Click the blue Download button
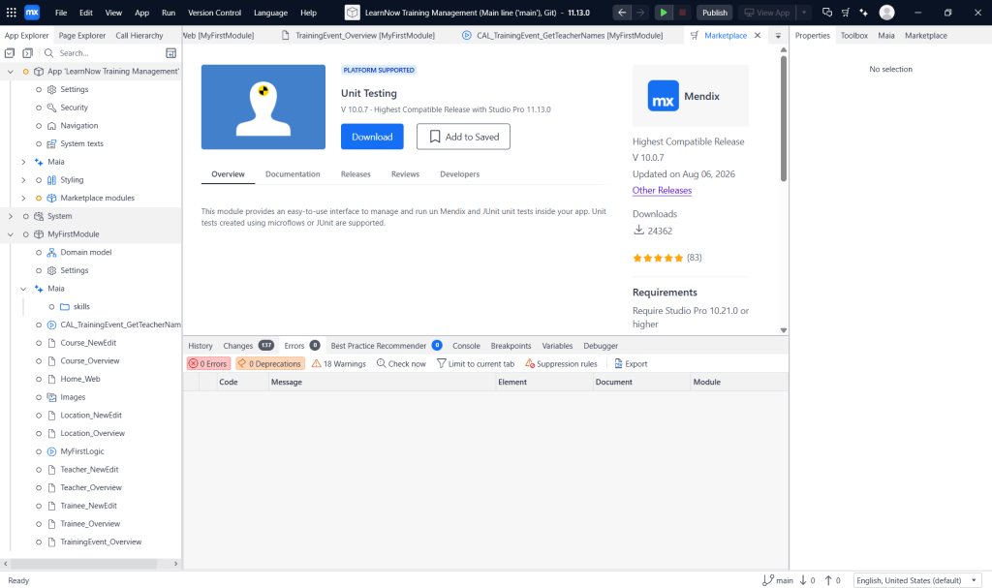This screenshot has width=992, height=588. click(372, 137)
